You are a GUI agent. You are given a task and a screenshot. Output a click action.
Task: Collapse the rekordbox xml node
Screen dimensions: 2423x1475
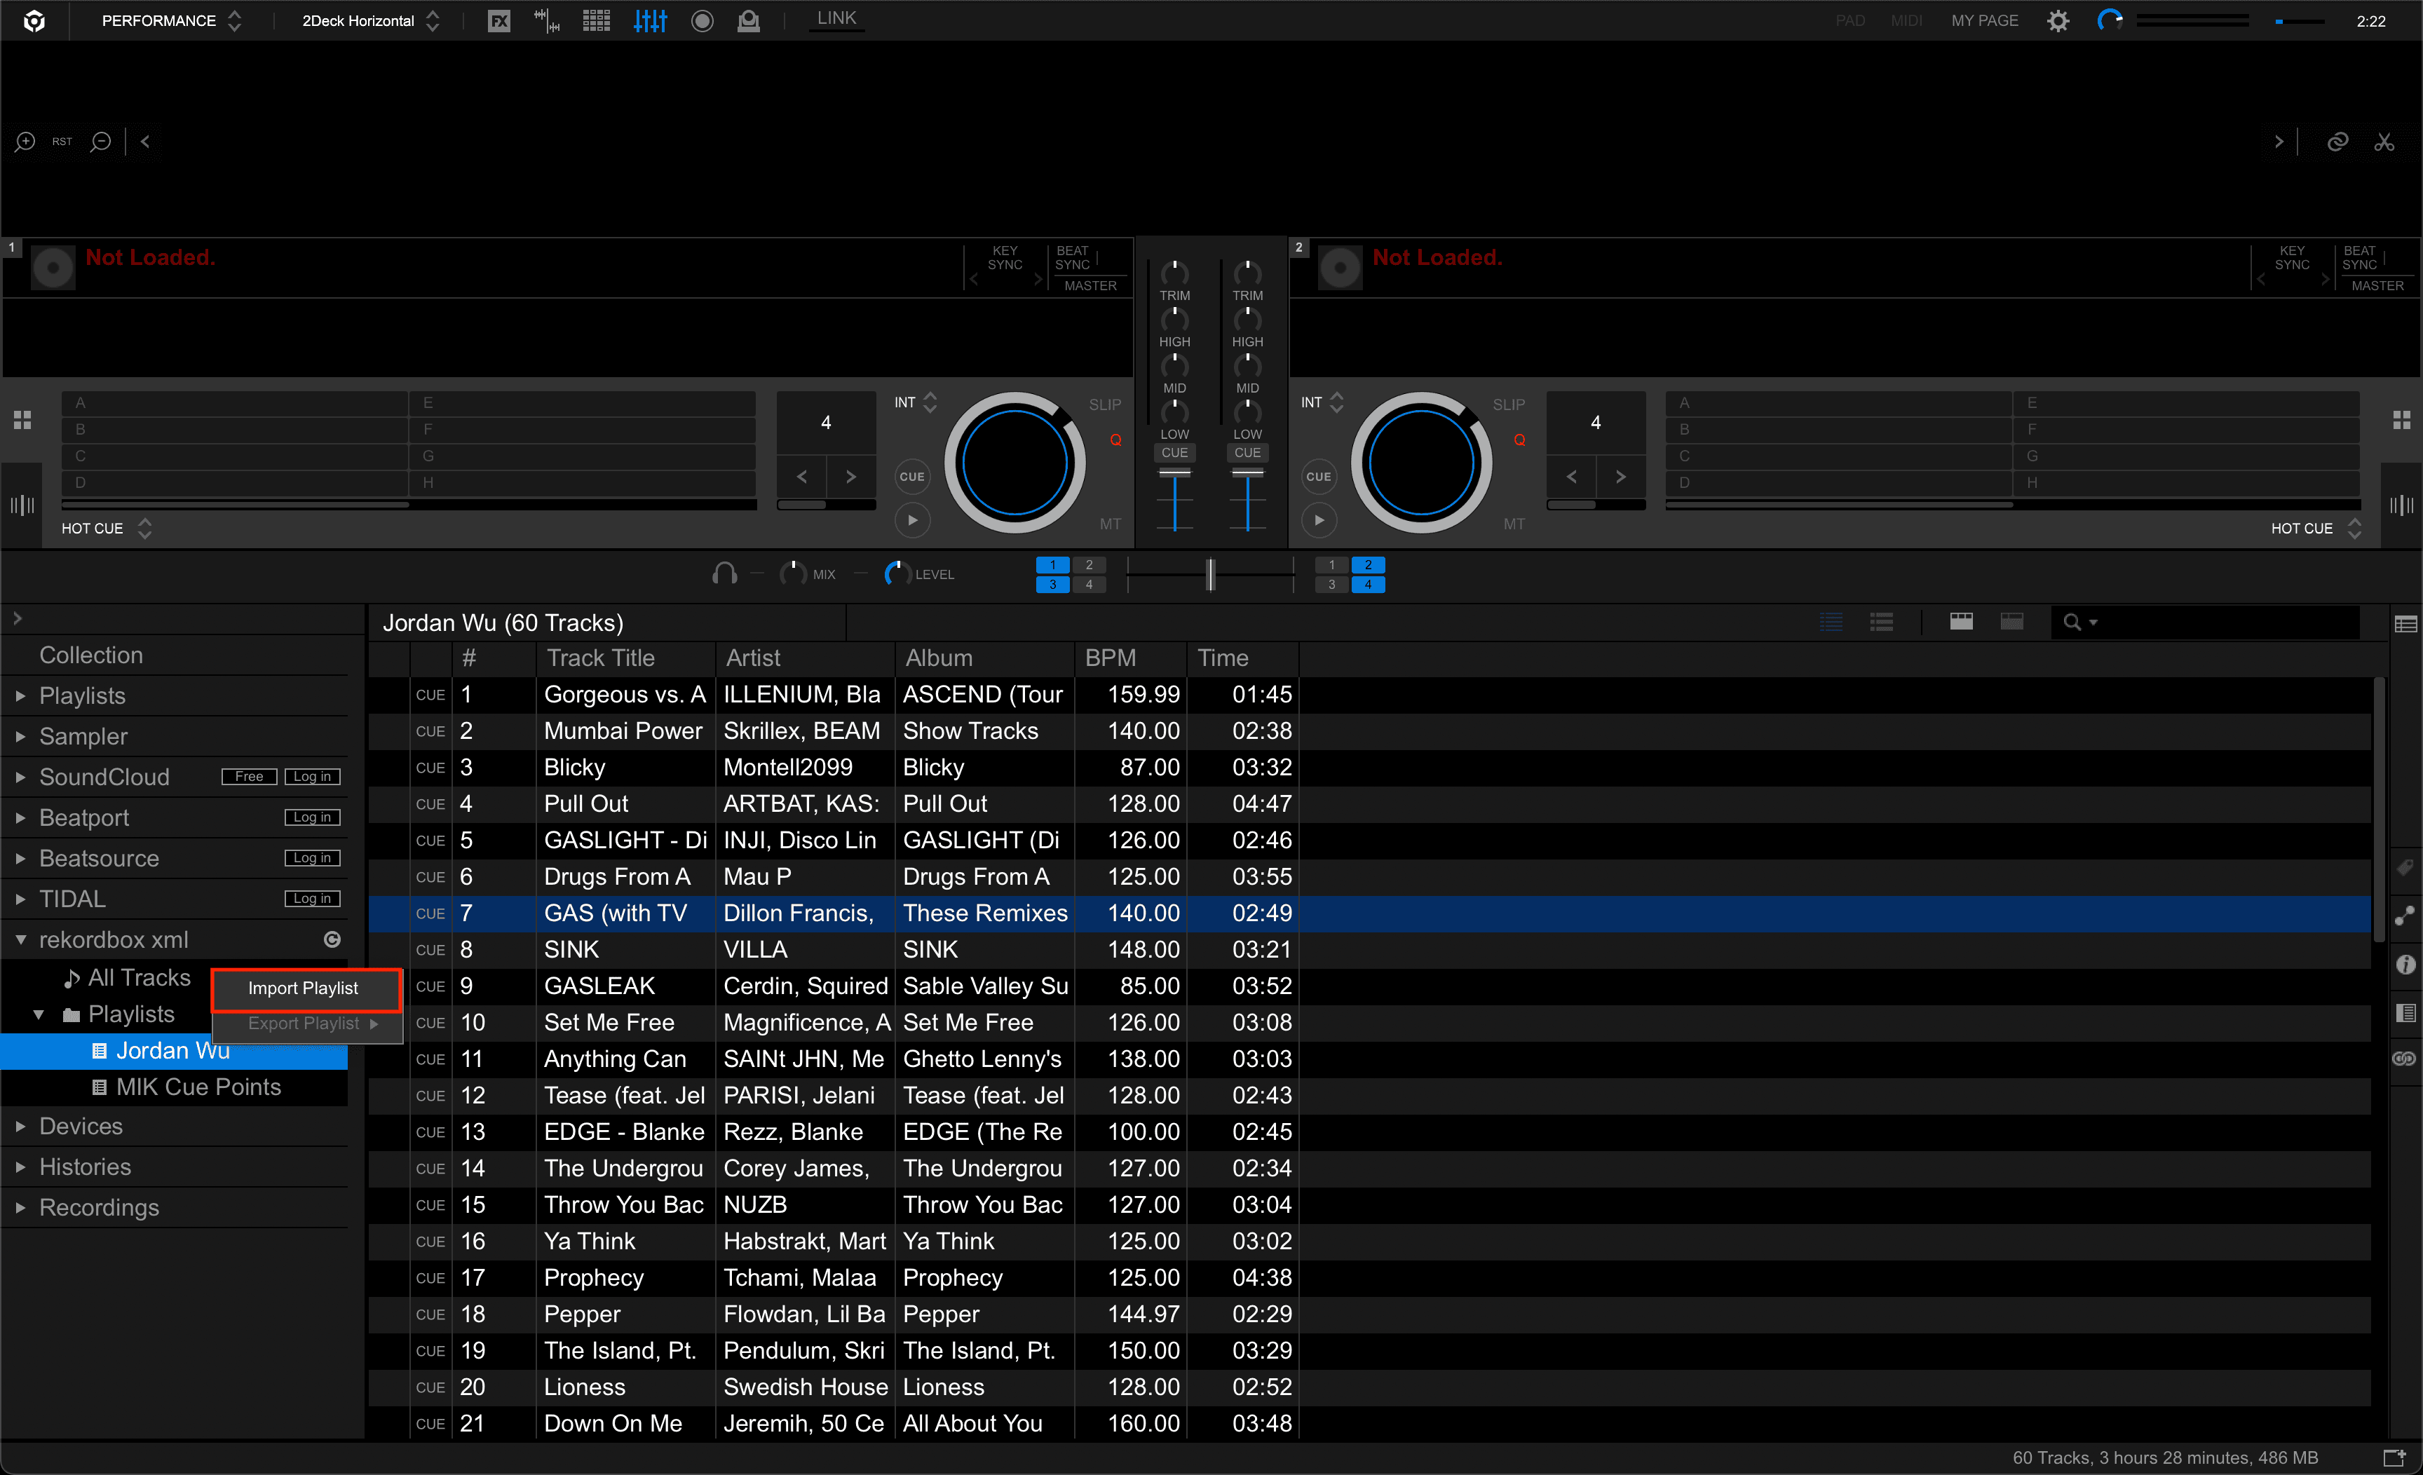[x=20, y=939]
